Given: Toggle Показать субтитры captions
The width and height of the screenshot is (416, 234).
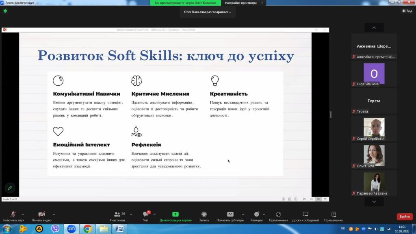Looking at the screenshot, I should pyautogui.click(x=230, y=214).
